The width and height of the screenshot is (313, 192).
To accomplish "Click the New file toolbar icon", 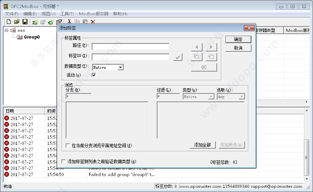I will click(8, 21).
